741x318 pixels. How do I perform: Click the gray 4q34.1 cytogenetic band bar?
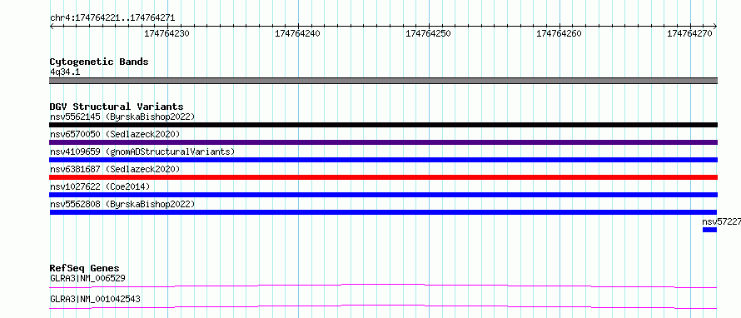[383, 81]
